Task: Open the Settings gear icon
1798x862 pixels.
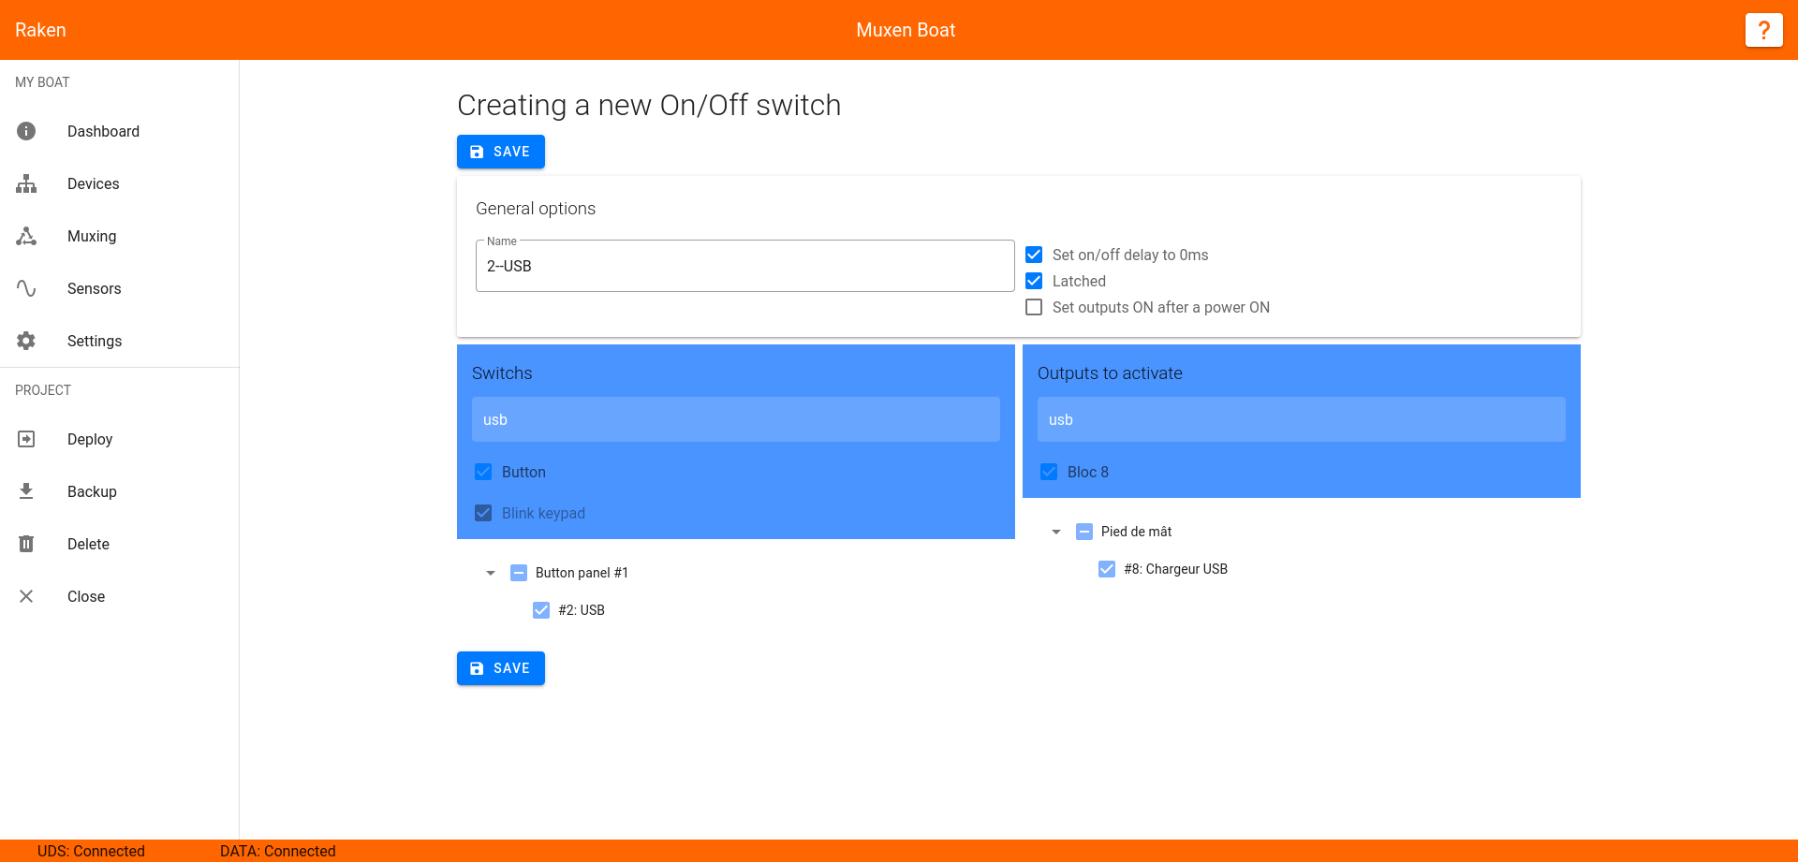Action: coord(26,341)
